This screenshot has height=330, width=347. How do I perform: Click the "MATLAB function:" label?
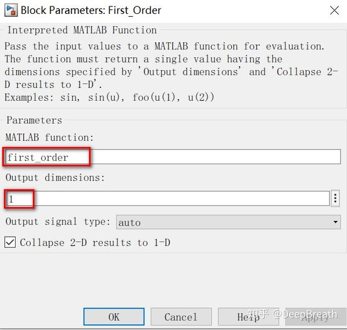tap(50, 138)
